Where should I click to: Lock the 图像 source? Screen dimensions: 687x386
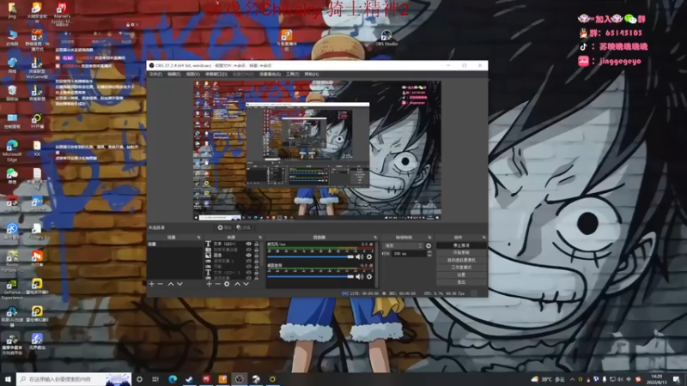coord(256,255)
